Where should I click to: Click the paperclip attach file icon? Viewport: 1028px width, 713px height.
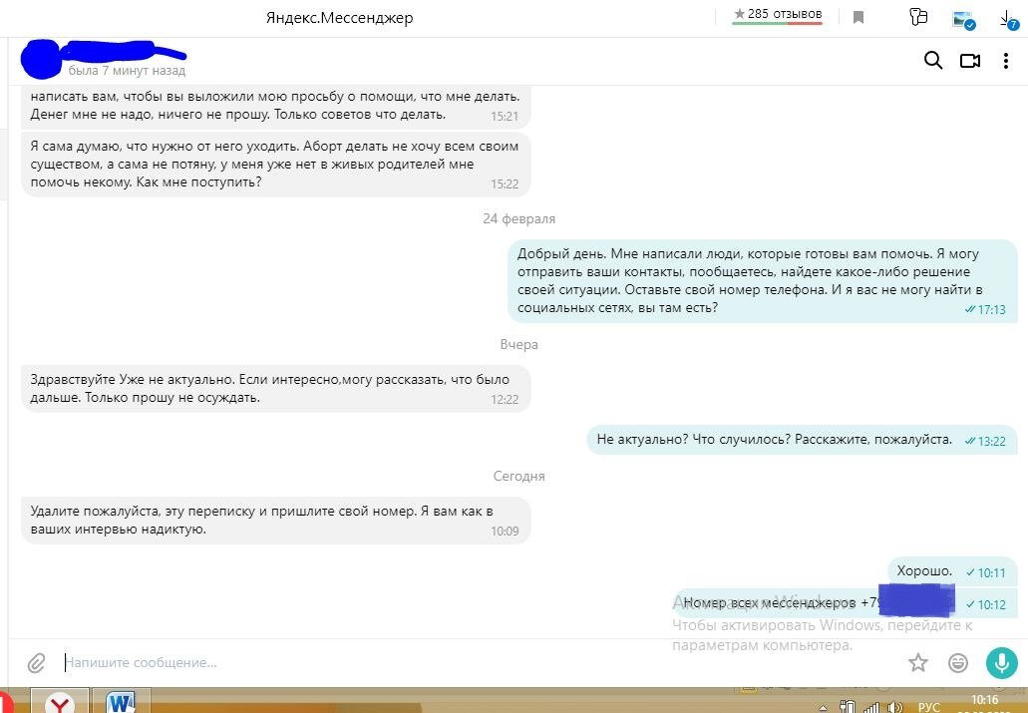37,662
